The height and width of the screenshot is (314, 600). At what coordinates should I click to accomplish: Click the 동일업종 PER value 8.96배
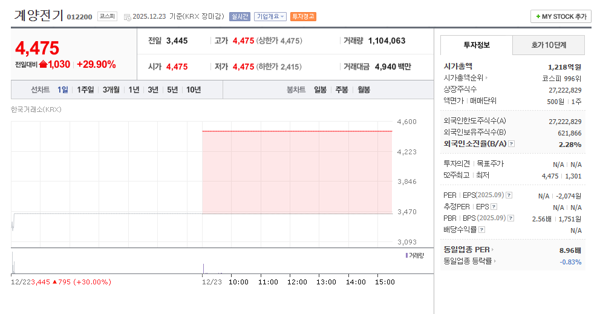tap(570, 250)
